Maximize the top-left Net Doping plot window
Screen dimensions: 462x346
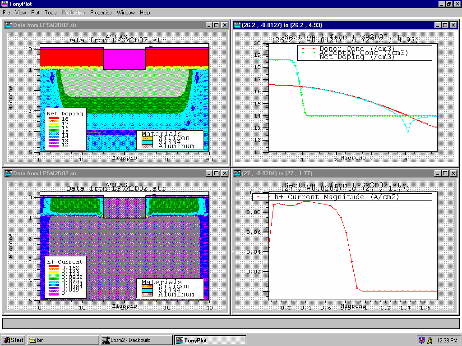[216, 25]
